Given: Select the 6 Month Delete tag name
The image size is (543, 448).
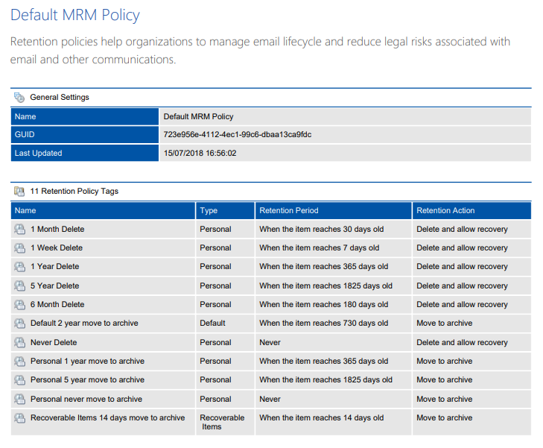Looking at the screenshot, I should click(57, 305).
